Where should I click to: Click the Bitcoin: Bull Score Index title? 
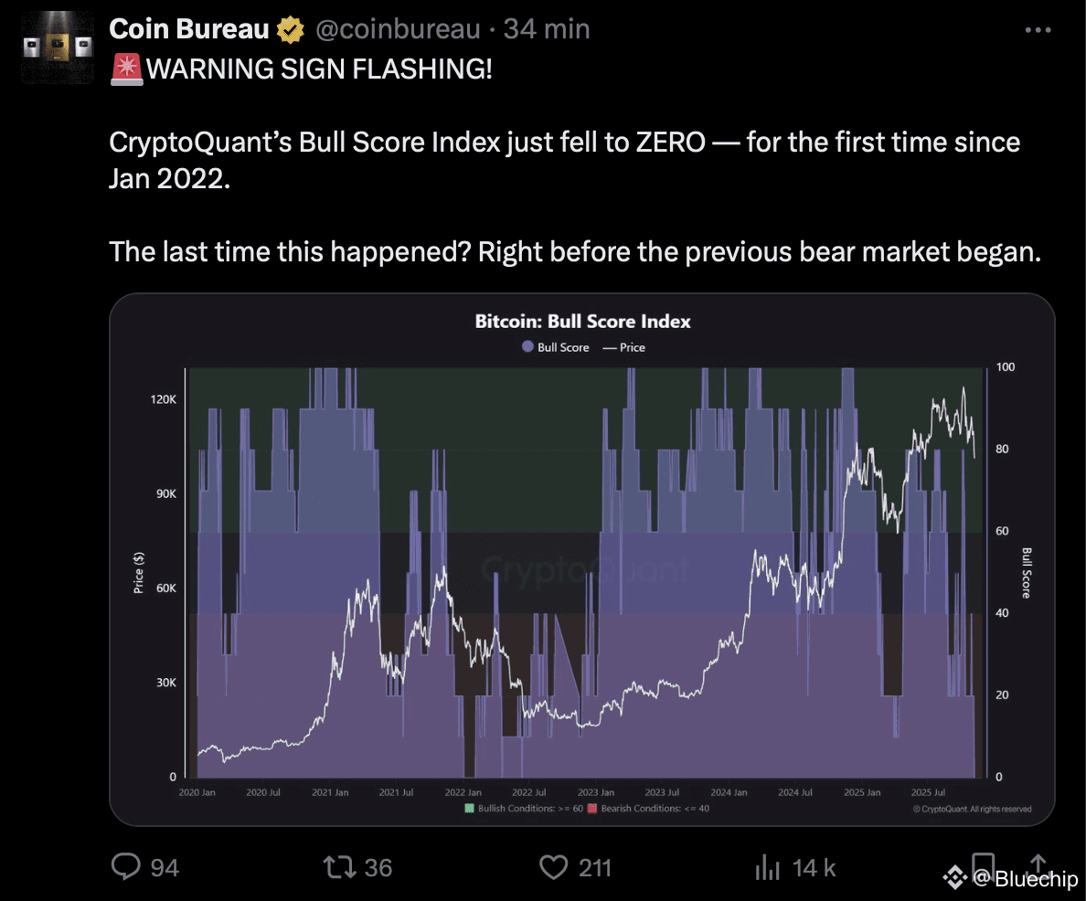(x=582, y=322)
